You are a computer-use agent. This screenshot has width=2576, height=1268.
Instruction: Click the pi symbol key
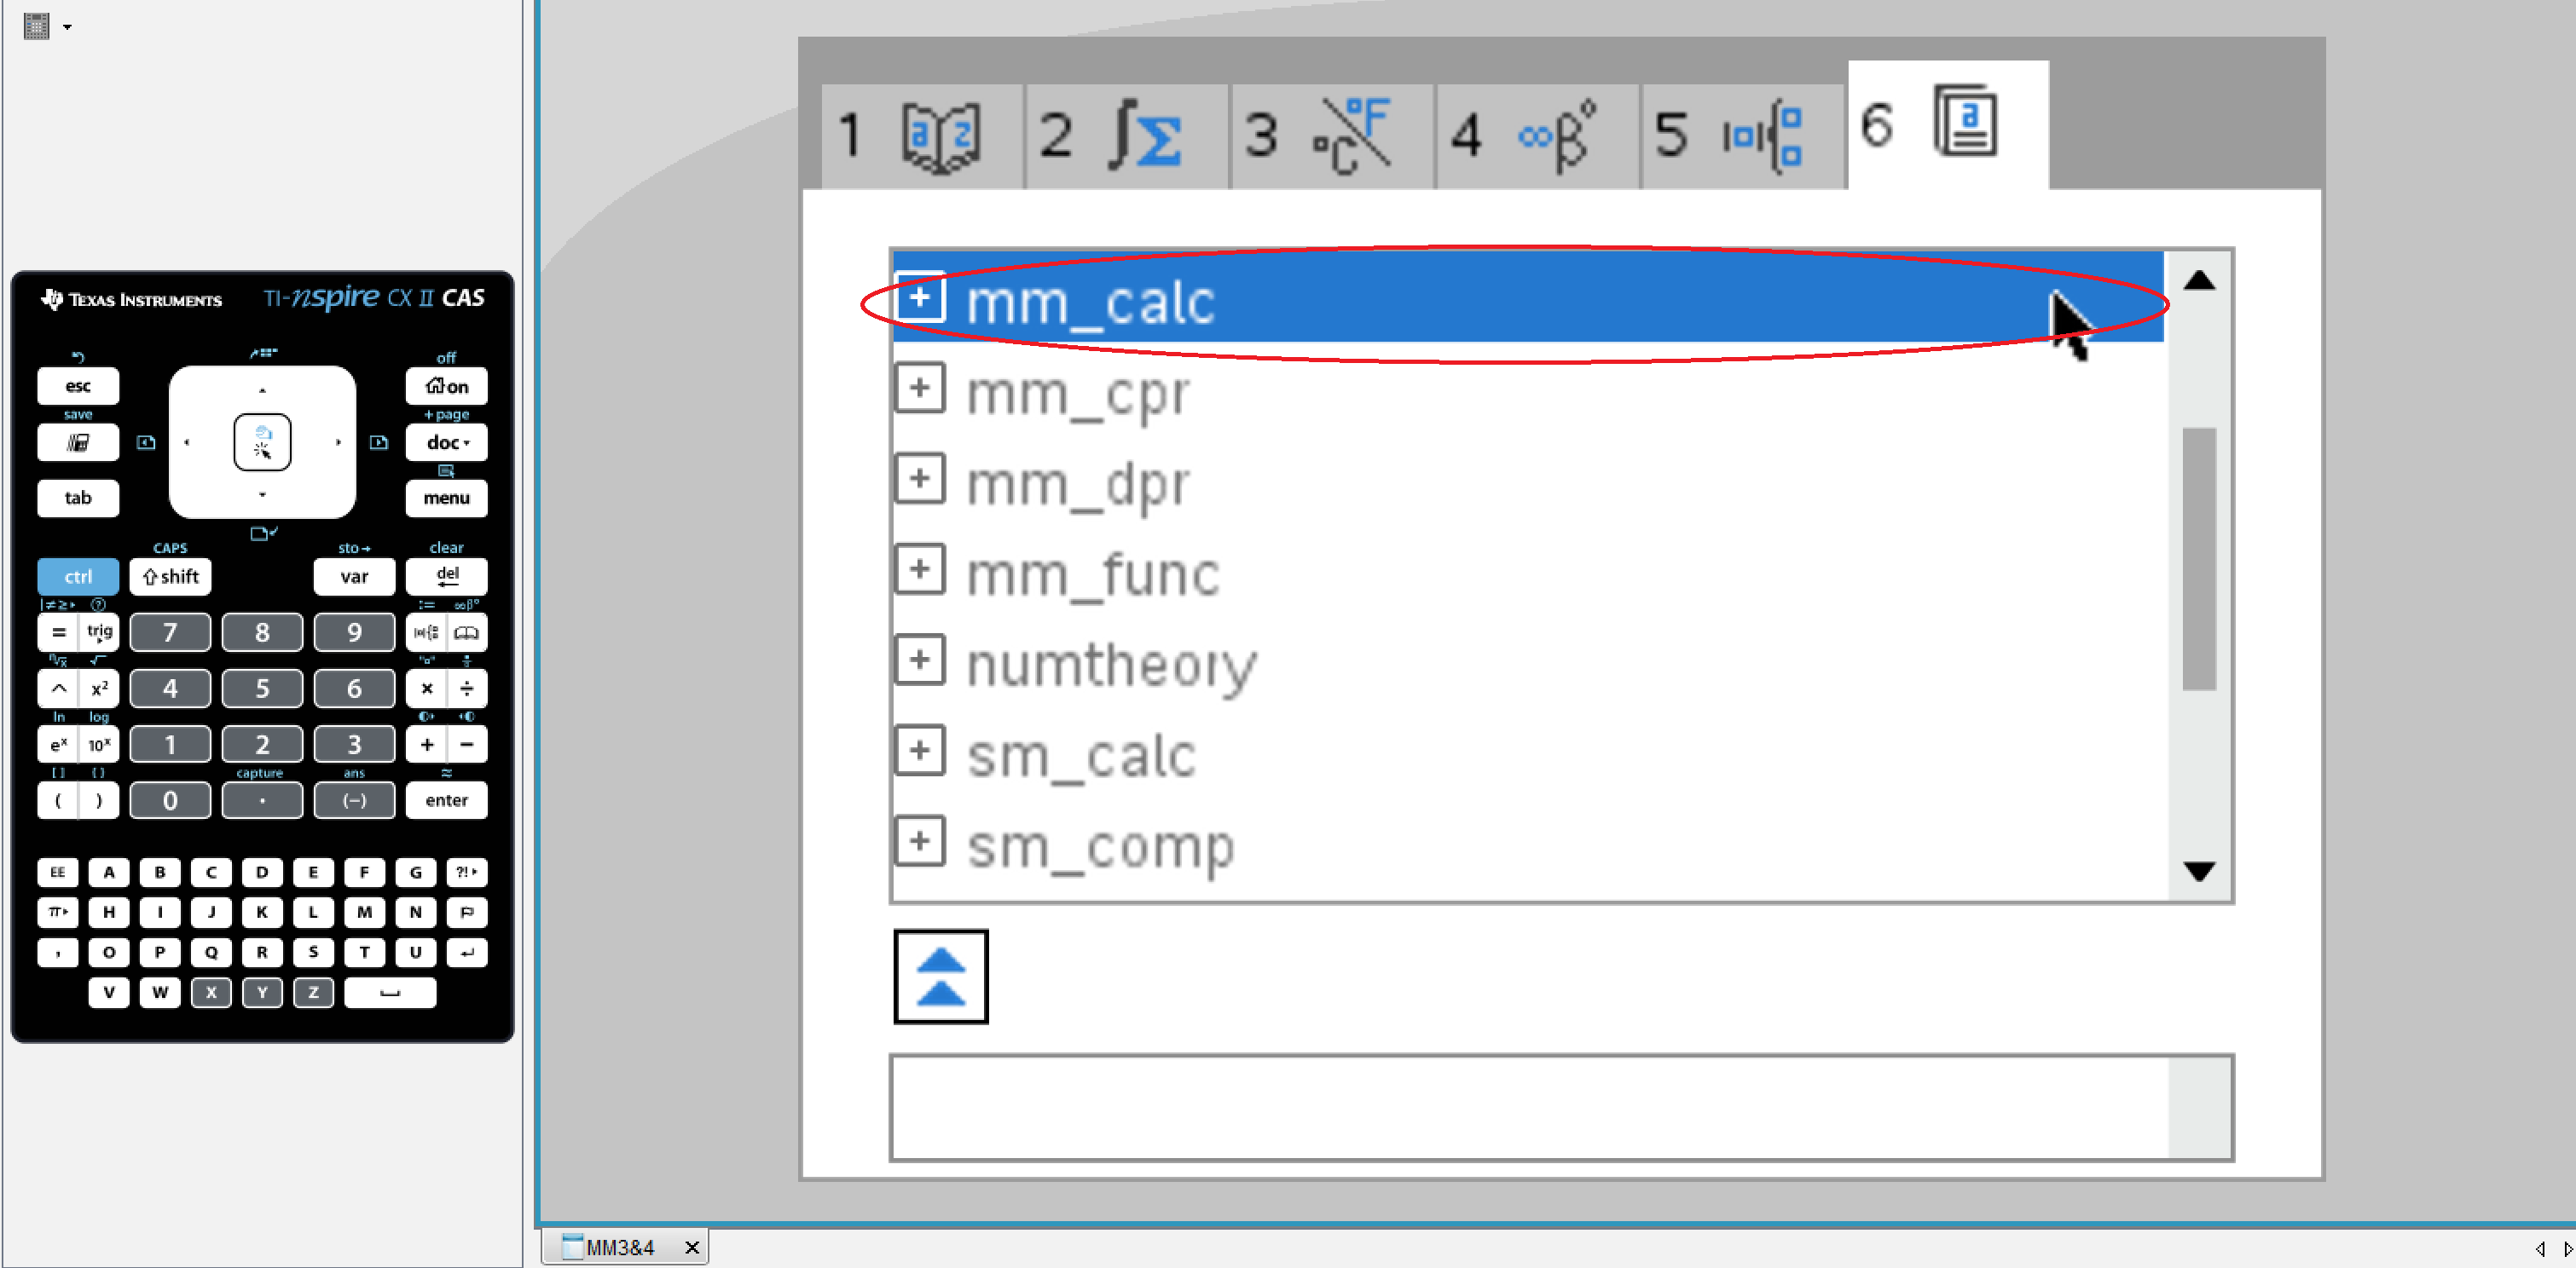[58, 913]
